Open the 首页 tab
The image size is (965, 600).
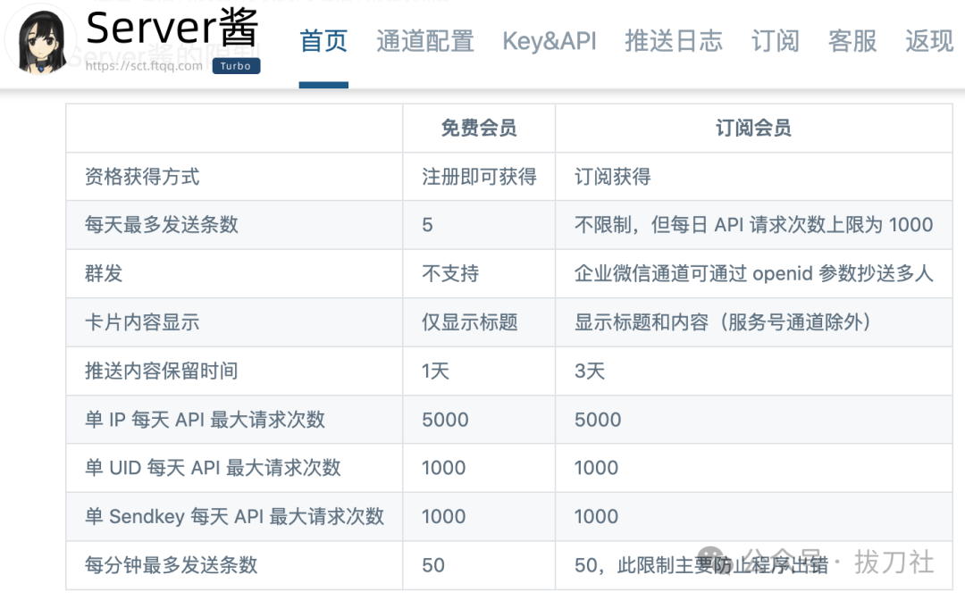(x=323, y=41)
